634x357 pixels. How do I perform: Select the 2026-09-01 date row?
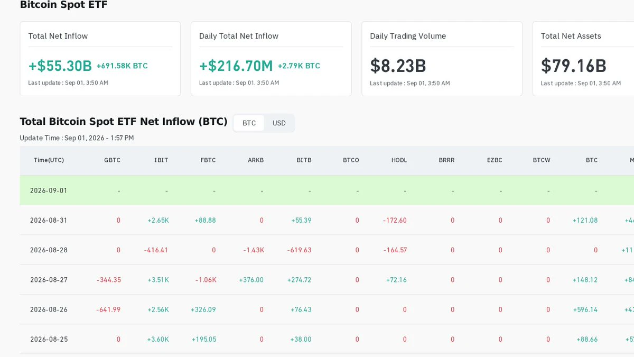[x=327, y=190]
